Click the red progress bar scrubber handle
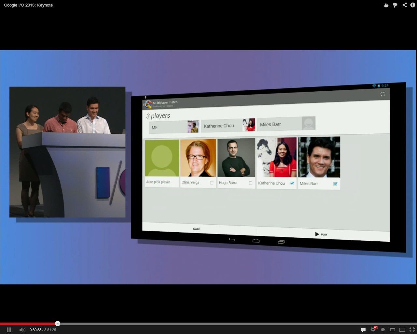This screenshot has width=417, height=334. [x=58, y=324]
